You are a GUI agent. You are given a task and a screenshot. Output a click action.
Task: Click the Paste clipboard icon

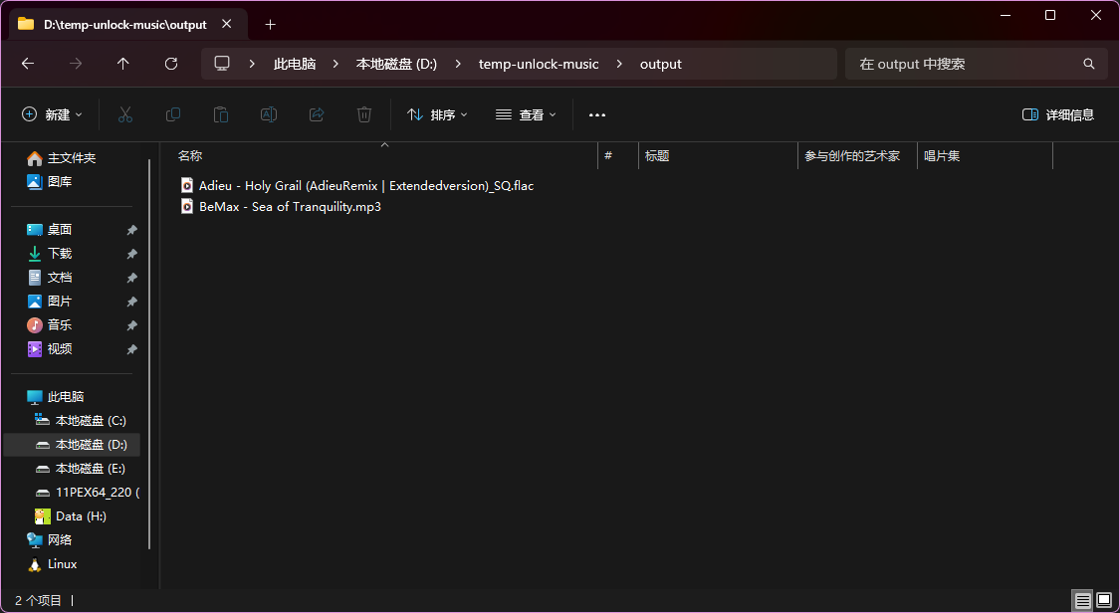click(221, 115)
